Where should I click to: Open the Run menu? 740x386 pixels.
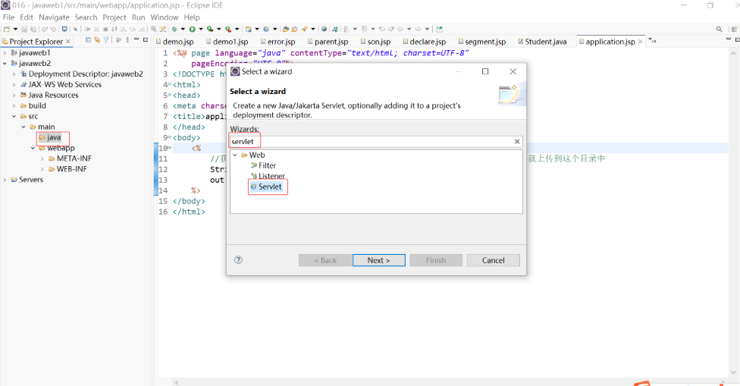(x=138, y=17)
